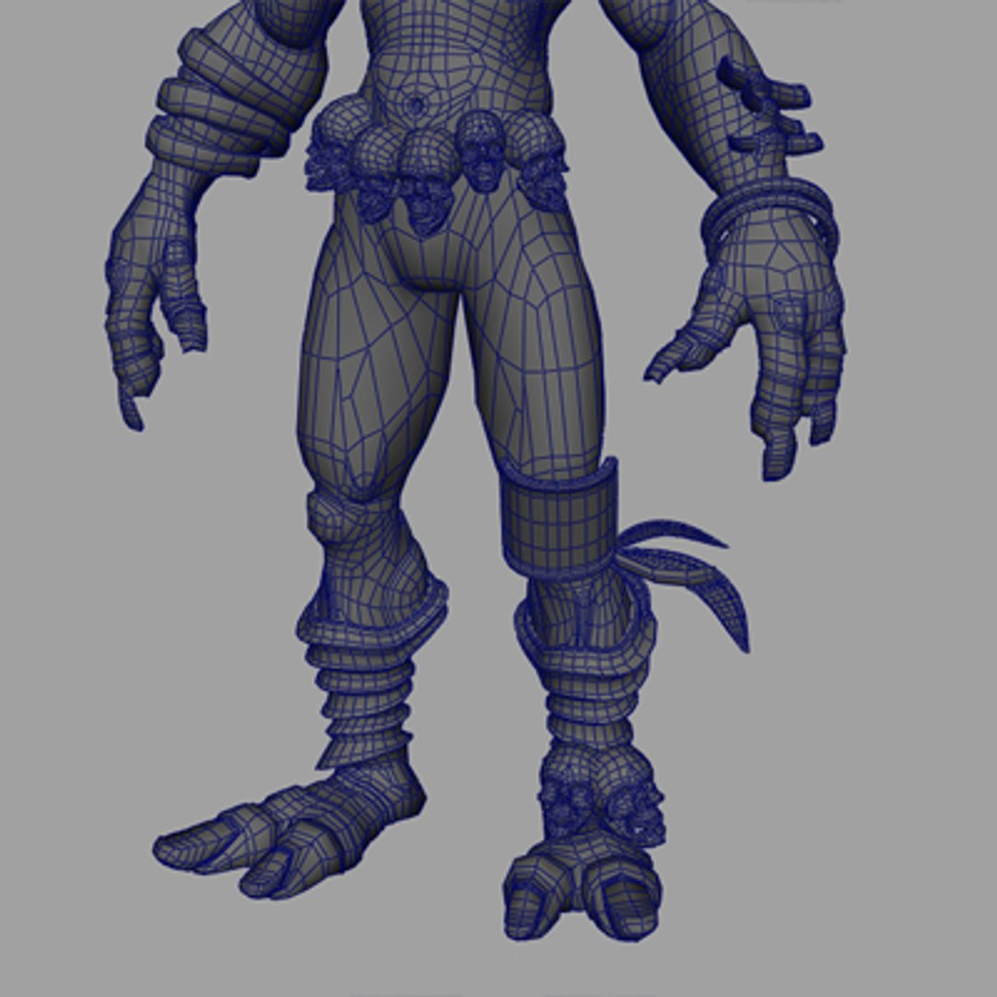This screenshot has height=997, width=997.
Task: Select the skull cluster on the ankle
Action: coord(601,795)
